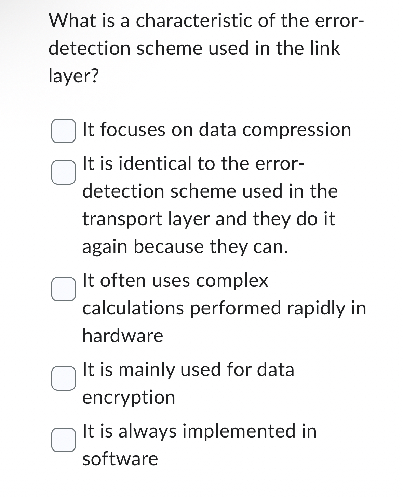This screenshot has width=403, height=497.
Task: Select the answer text 'It focuses on data compression'
Action: (215, 130)
